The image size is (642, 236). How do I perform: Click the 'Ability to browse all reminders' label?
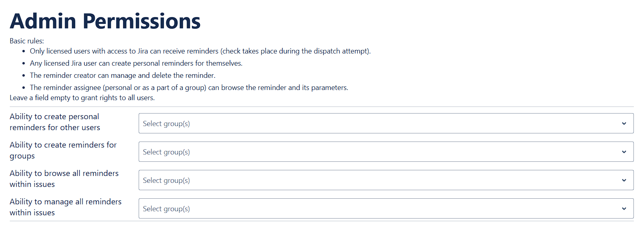[x=64, y=179]
